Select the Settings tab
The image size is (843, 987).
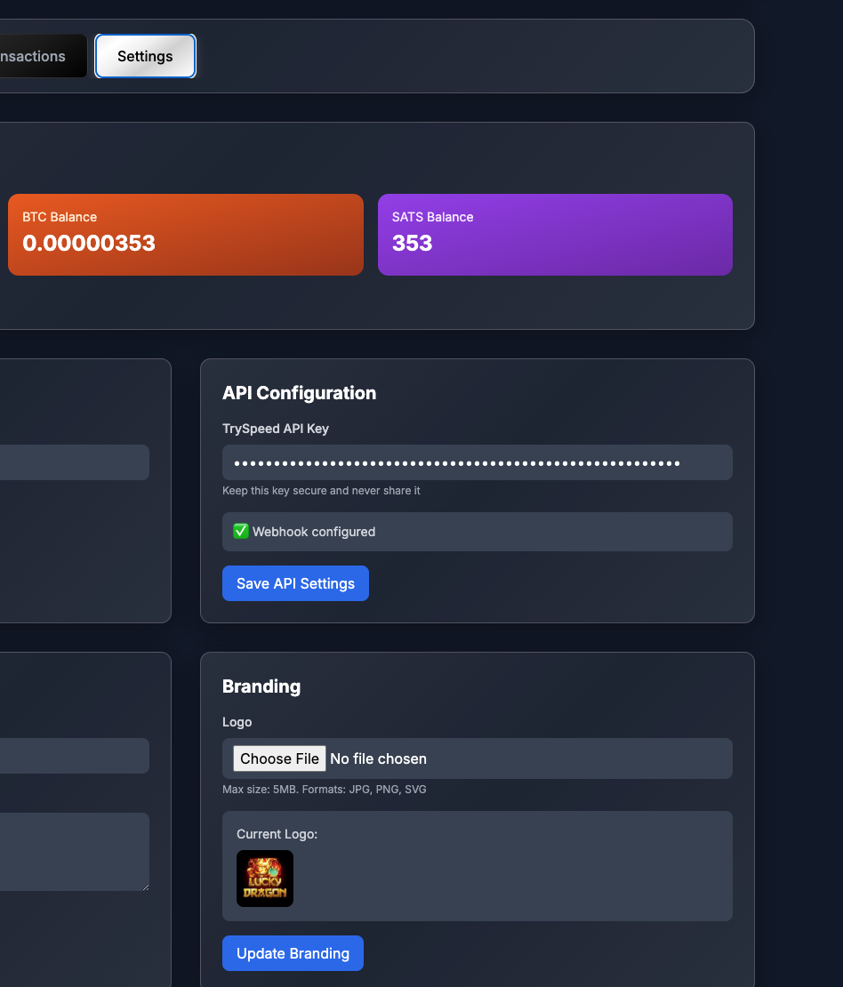point(145,55)
